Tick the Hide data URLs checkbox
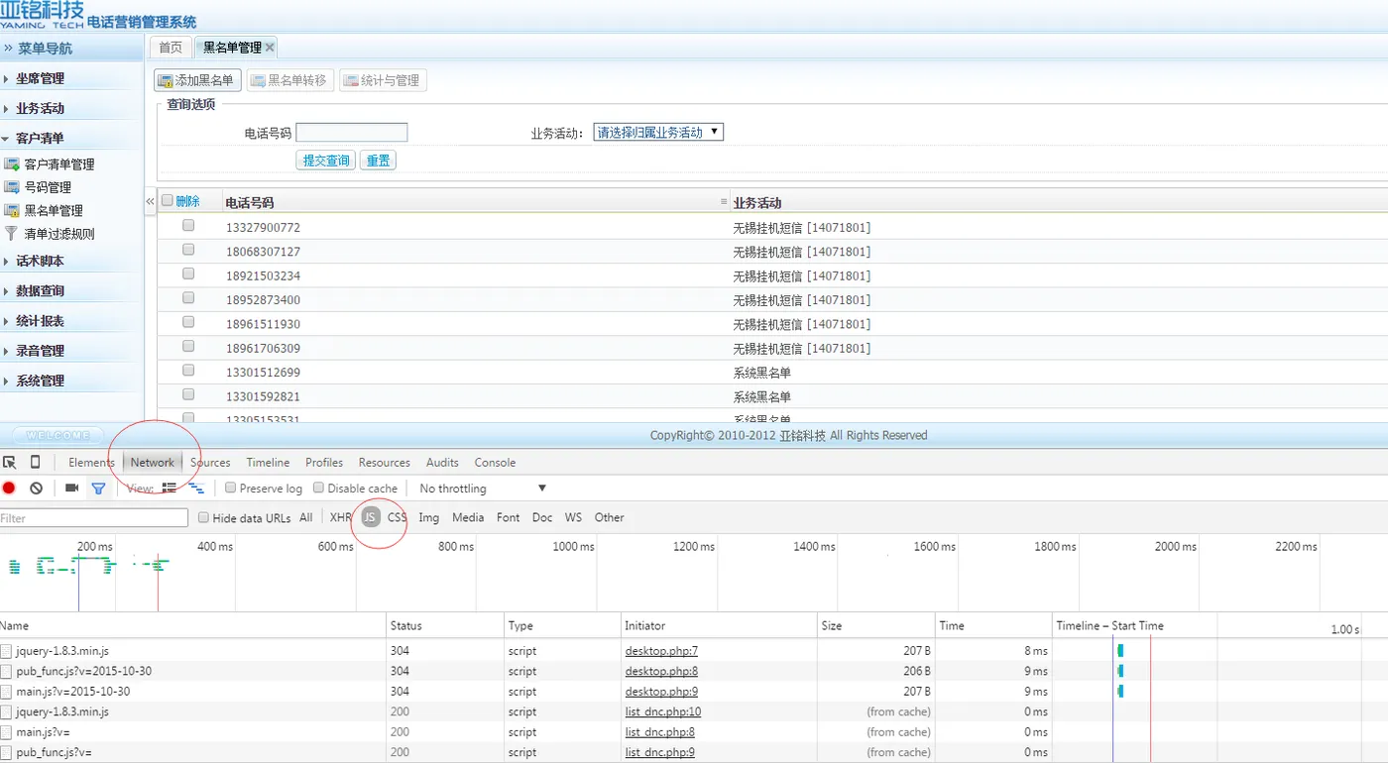The image size is (1388, 763). 204,517
